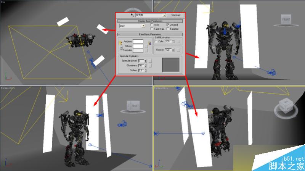Open the bottom-right Perspective viewport label menu
305x171 pixels.
tap(161, 88)
